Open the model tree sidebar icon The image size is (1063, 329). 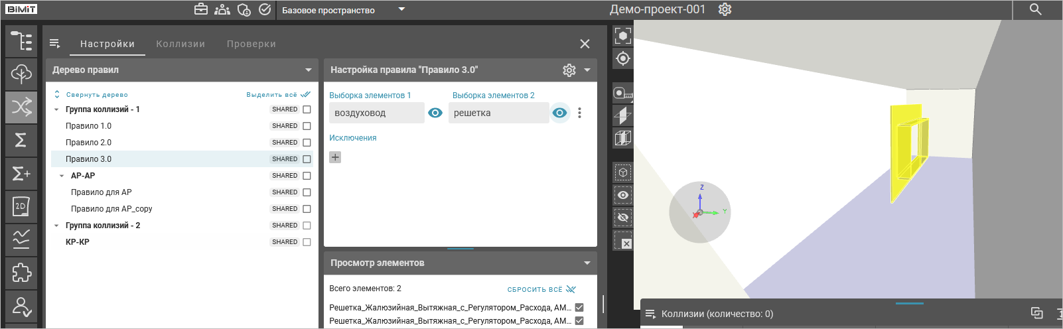coord(21,41)
